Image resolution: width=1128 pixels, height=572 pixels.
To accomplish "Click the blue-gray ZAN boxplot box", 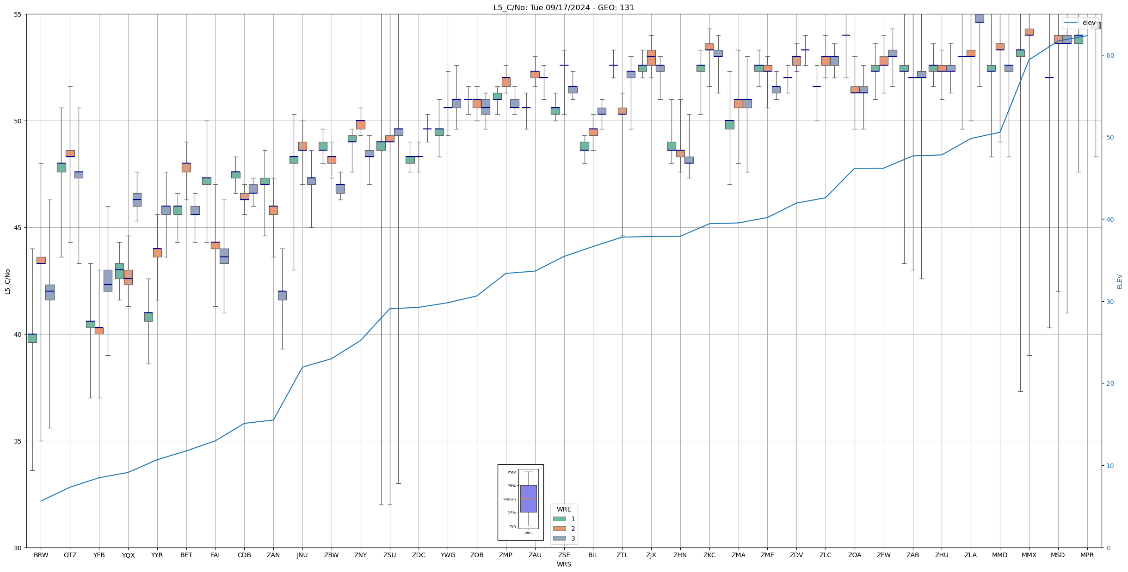I will coord(282,295).
